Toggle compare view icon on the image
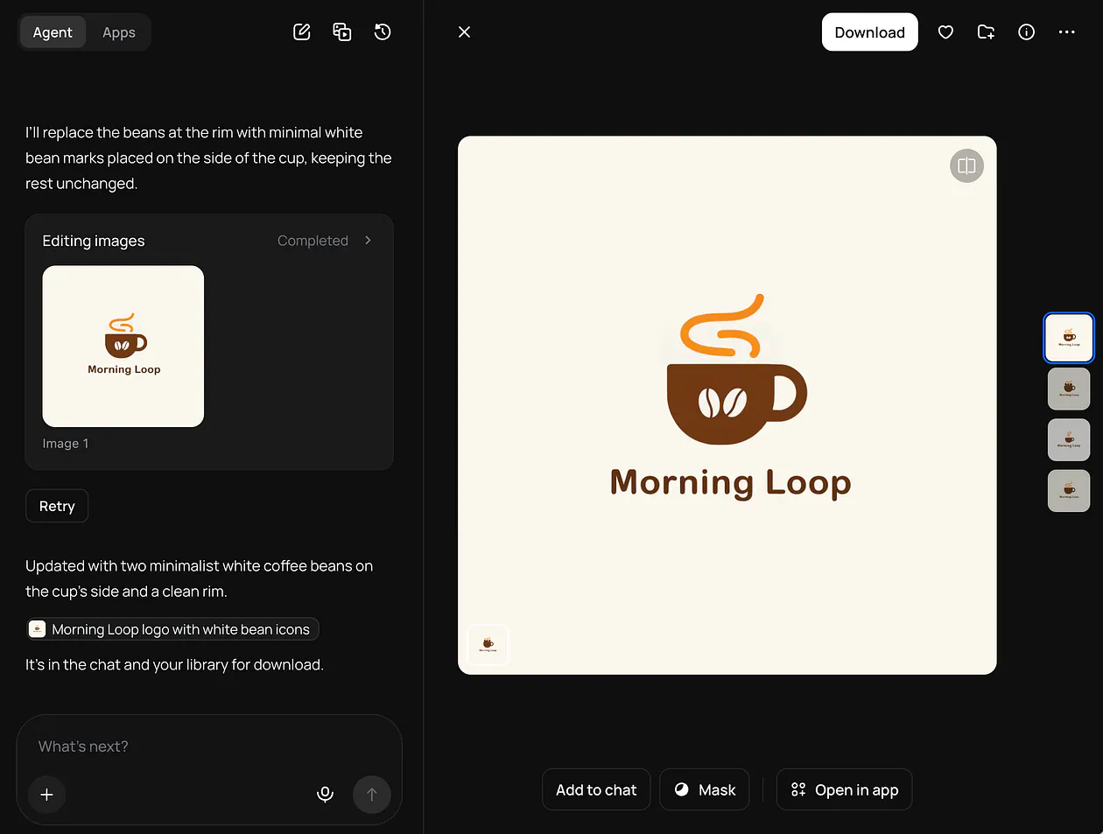The image size is (1103, 834). point(966,166)
